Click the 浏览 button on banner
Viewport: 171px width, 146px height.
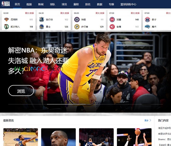[x=21, y=91]
